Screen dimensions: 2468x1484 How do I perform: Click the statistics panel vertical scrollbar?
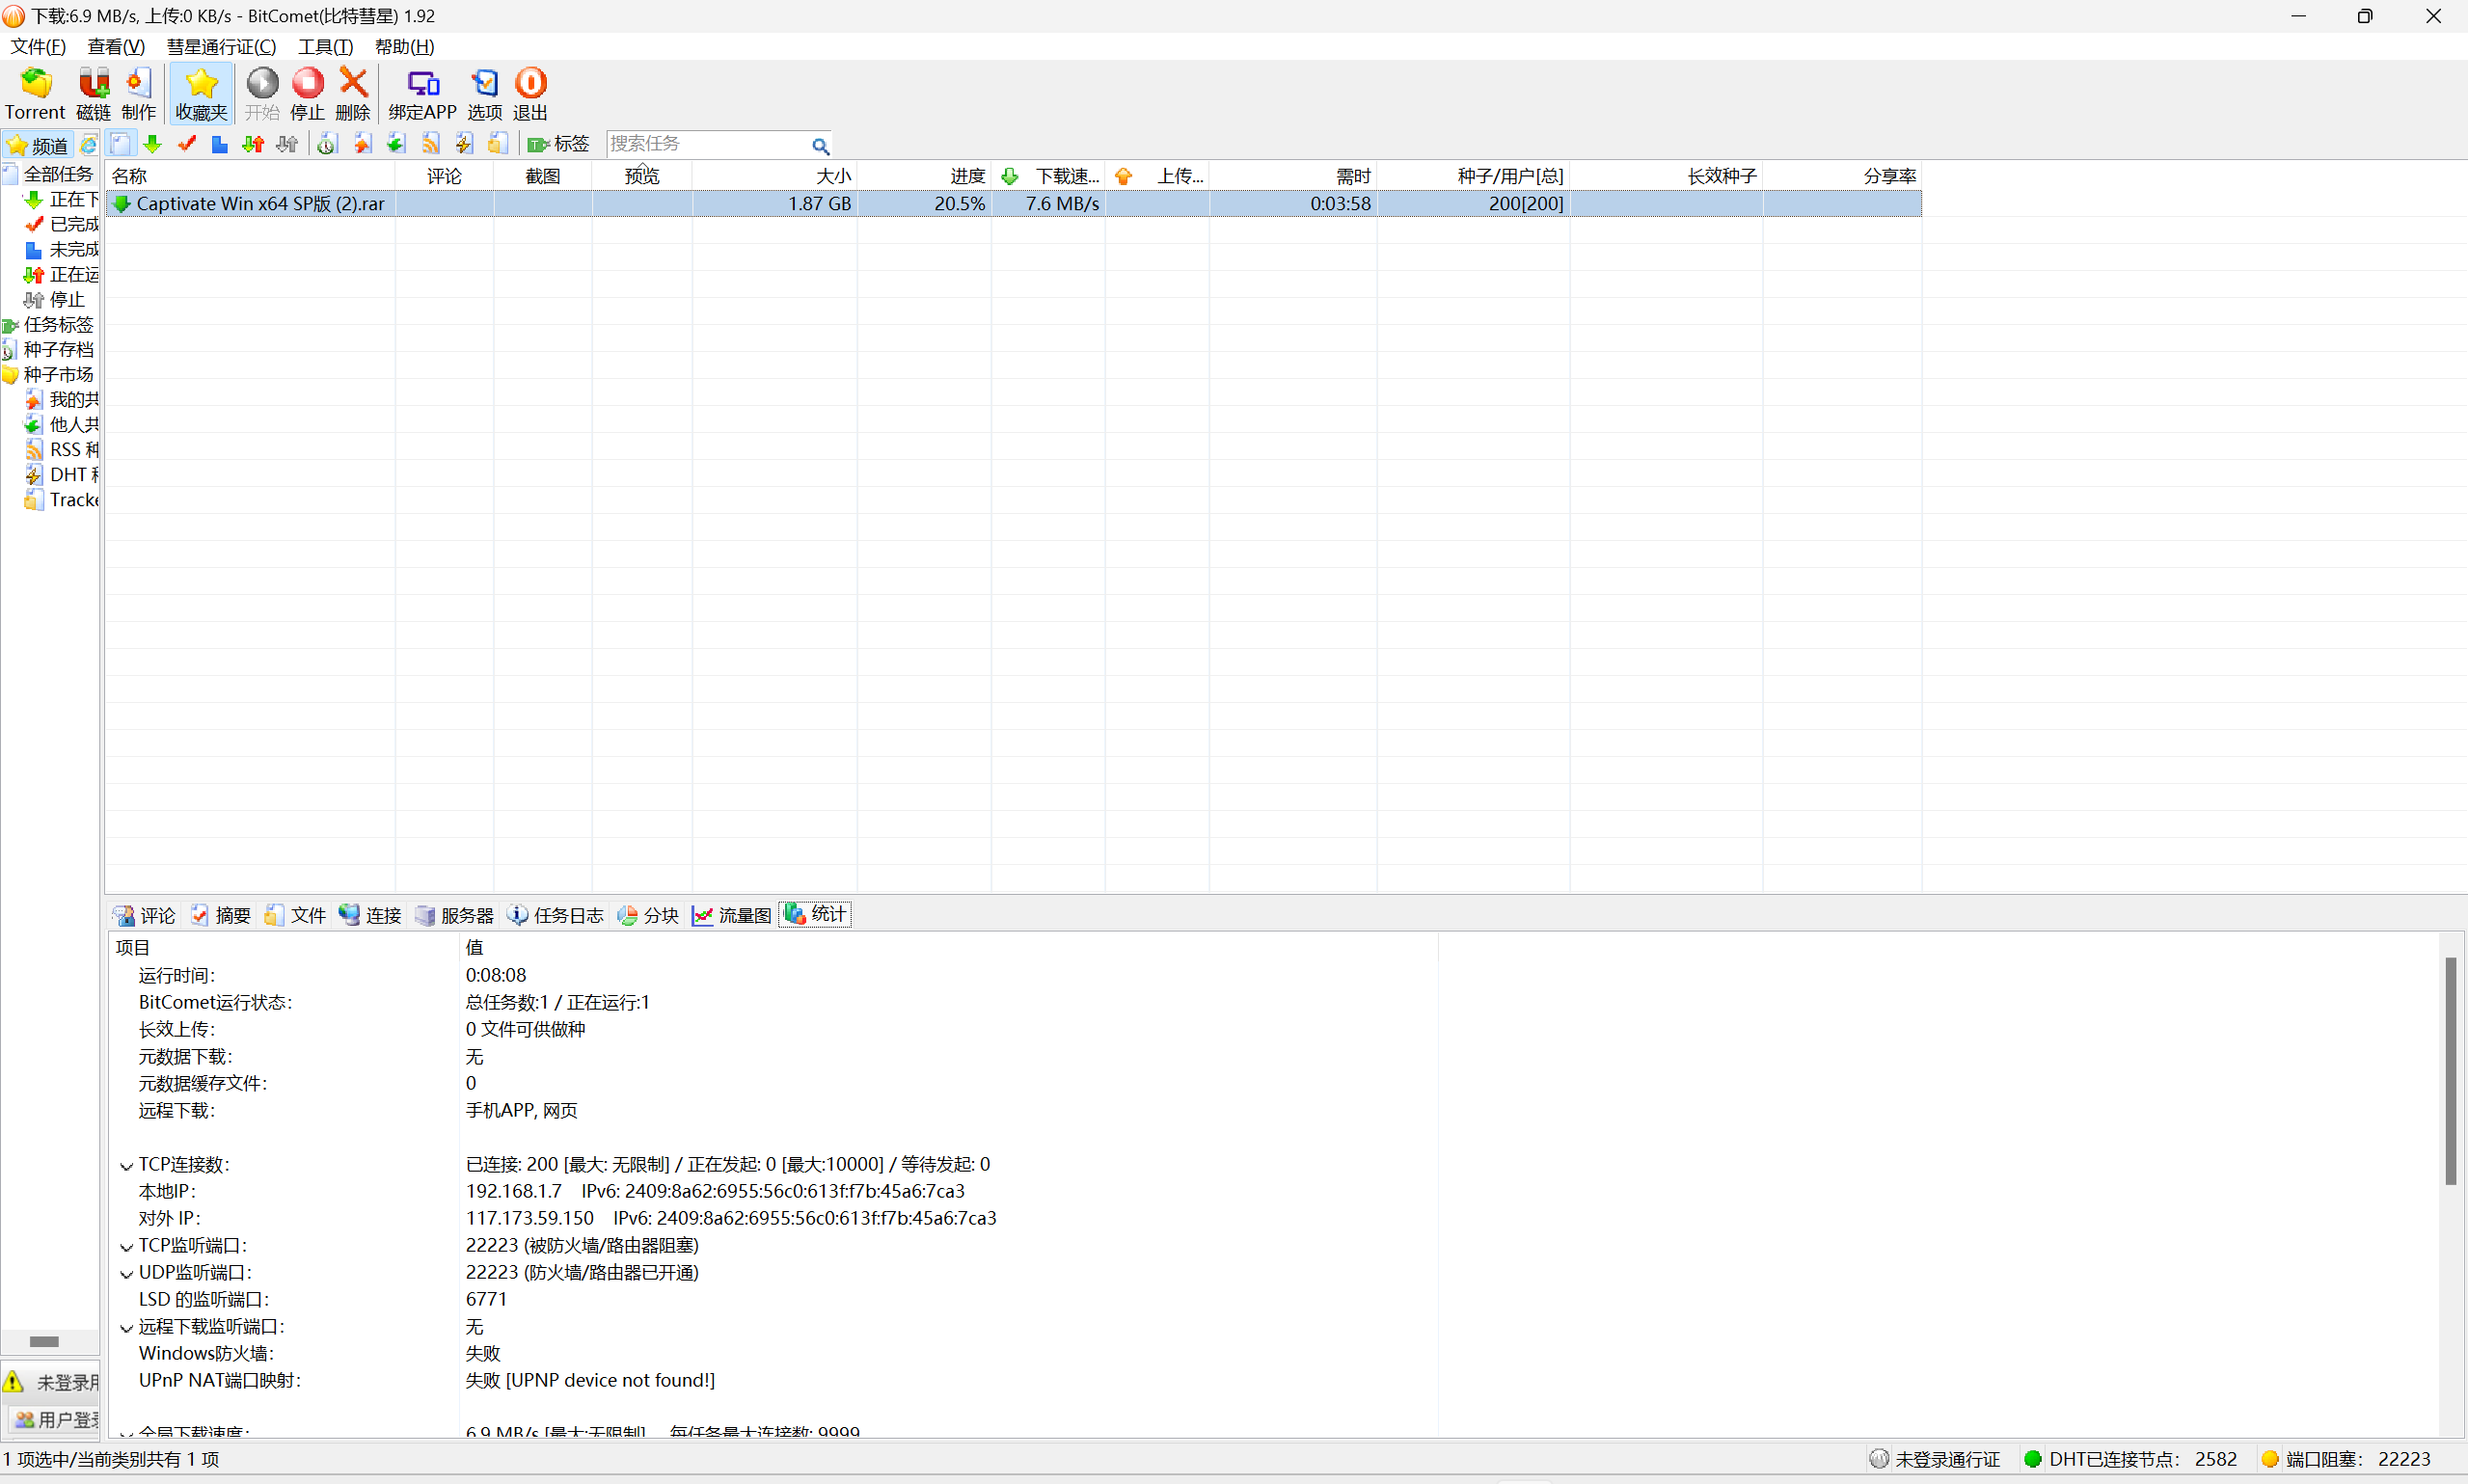coord(2450,1070)
